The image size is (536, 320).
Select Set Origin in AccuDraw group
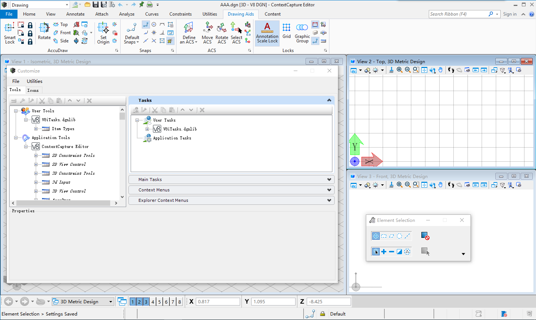(103, 33)
